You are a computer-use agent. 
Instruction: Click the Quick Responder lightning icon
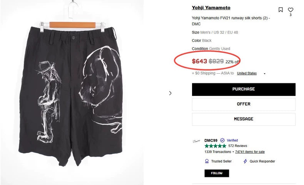245,161
